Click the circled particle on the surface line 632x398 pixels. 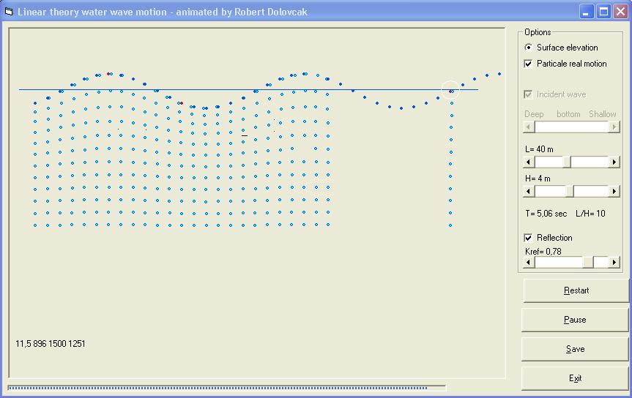[450, 91]
